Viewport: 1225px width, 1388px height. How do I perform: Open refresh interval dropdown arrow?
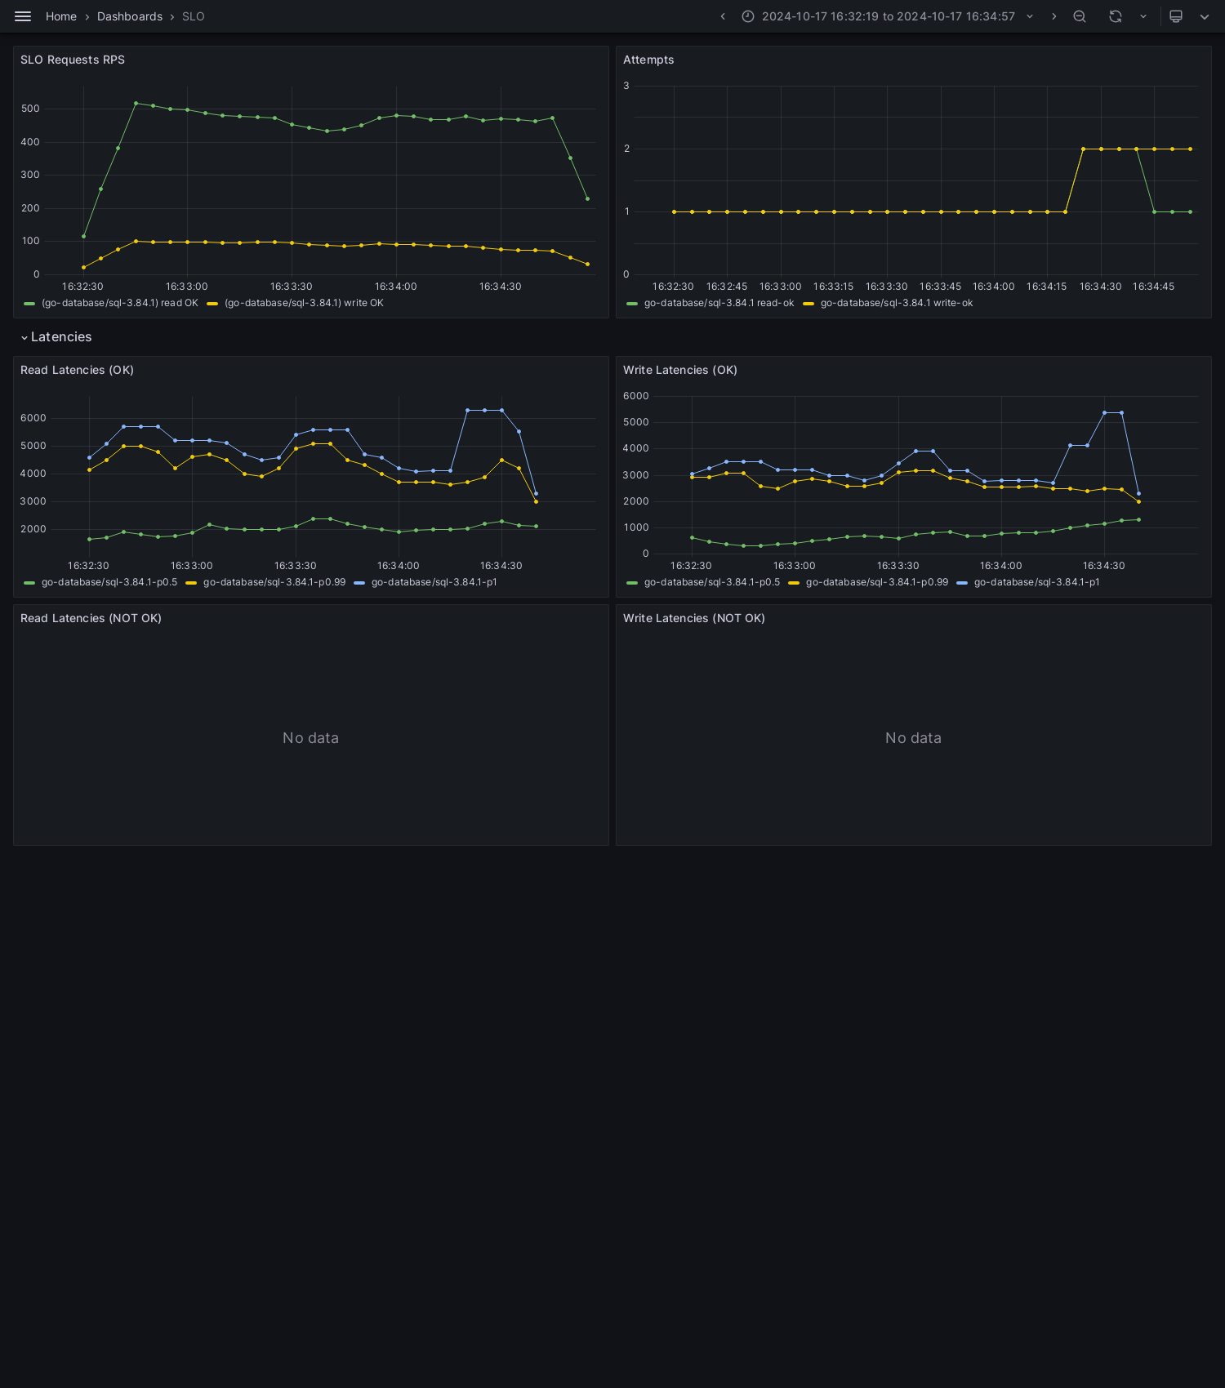coord(1143,16)
